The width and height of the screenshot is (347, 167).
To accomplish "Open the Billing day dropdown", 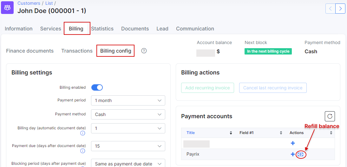I will 128,128.
